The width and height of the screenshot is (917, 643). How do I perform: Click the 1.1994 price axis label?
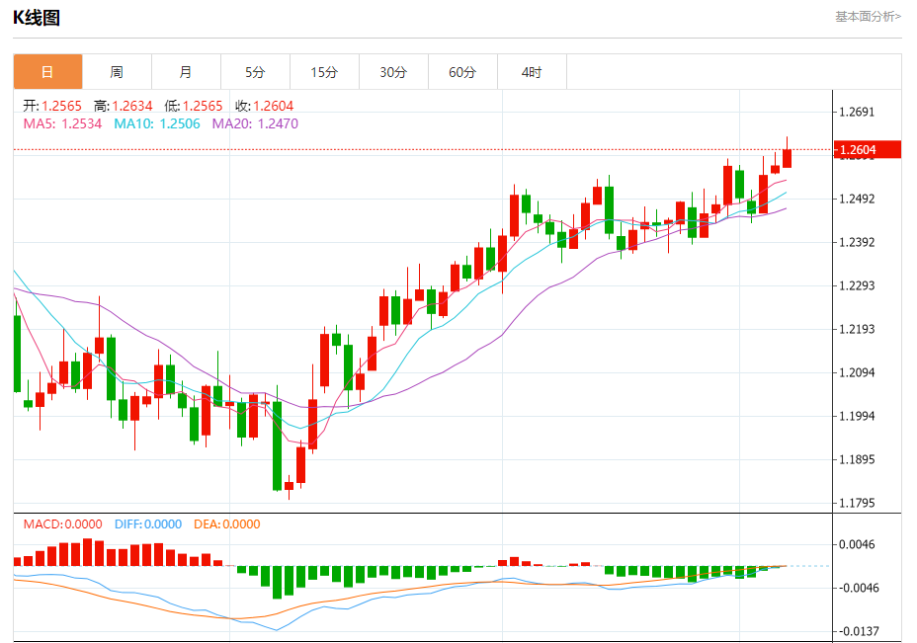coord(857,416)
